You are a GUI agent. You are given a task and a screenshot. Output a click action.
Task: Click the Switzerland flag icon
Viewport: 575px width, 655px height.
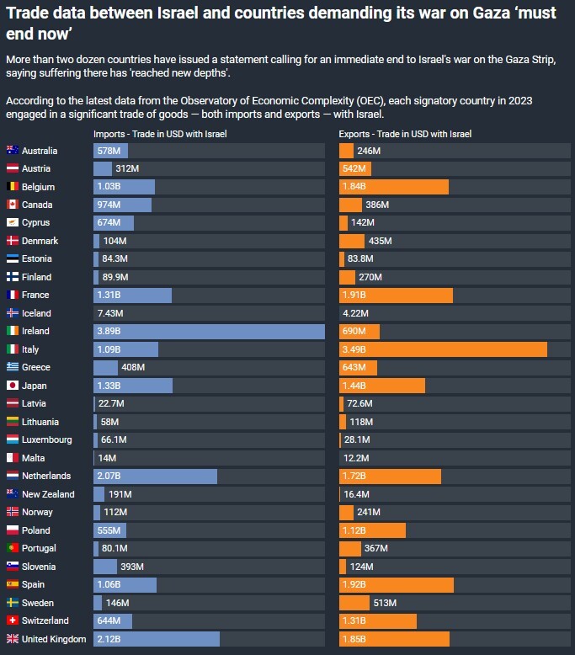[12, 620]
